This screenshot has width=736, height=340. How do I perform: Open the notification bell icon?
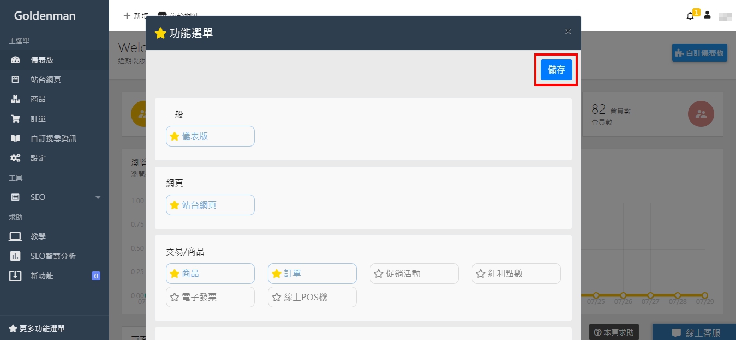tap(690, 16)
